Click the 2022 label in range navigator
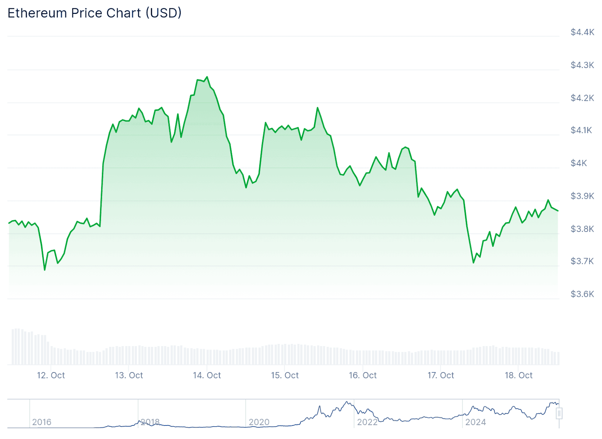602x439 pixels. (x=367, y=422)
